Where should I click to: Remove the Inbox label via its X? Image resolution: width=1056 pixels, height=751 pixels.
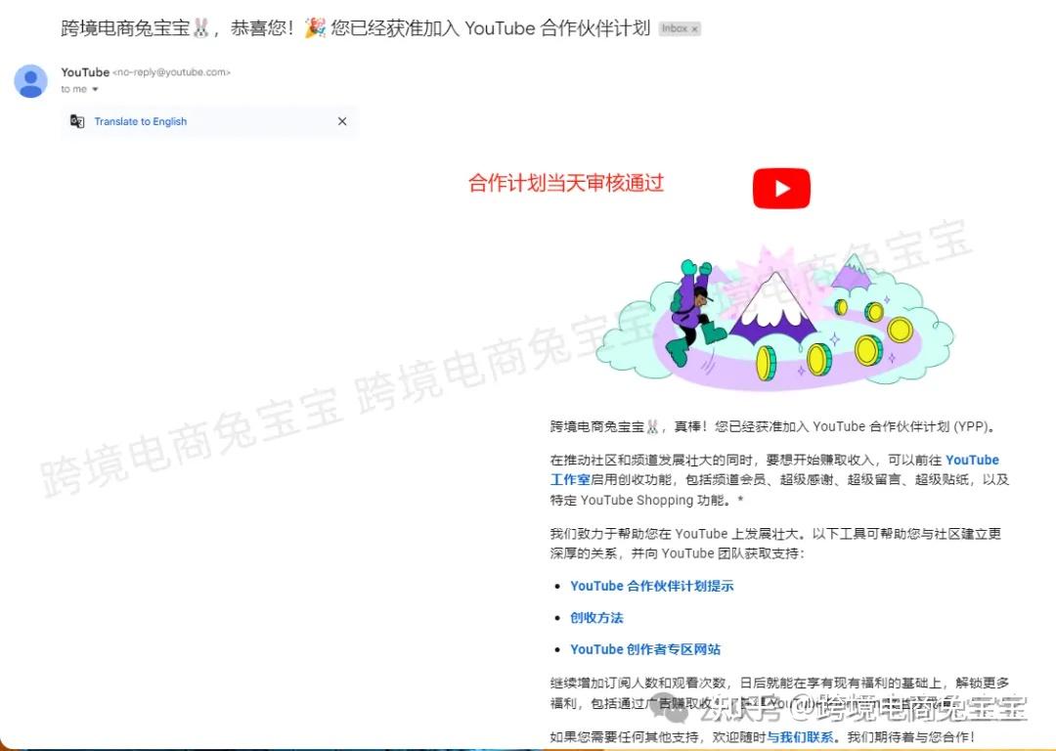point(694,29)
